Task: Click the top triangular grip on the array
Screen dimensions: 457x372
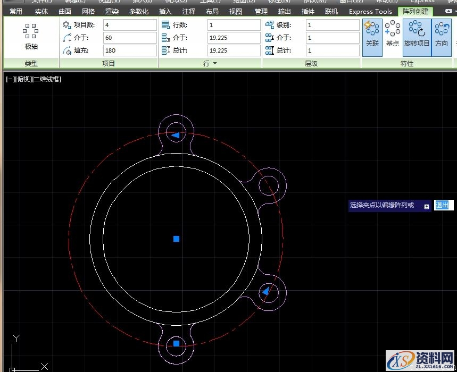Action: (x=175, y=135)
